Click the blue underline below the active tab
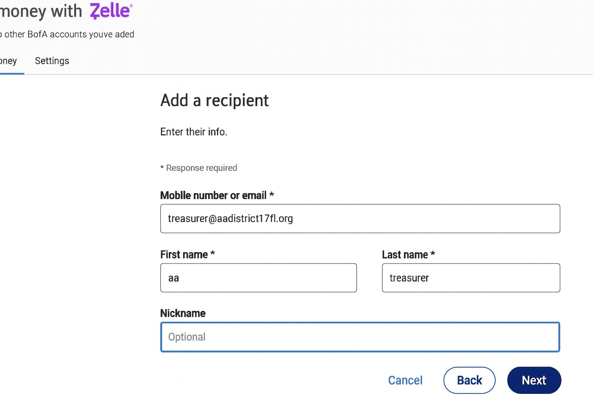 click(12, 74)
